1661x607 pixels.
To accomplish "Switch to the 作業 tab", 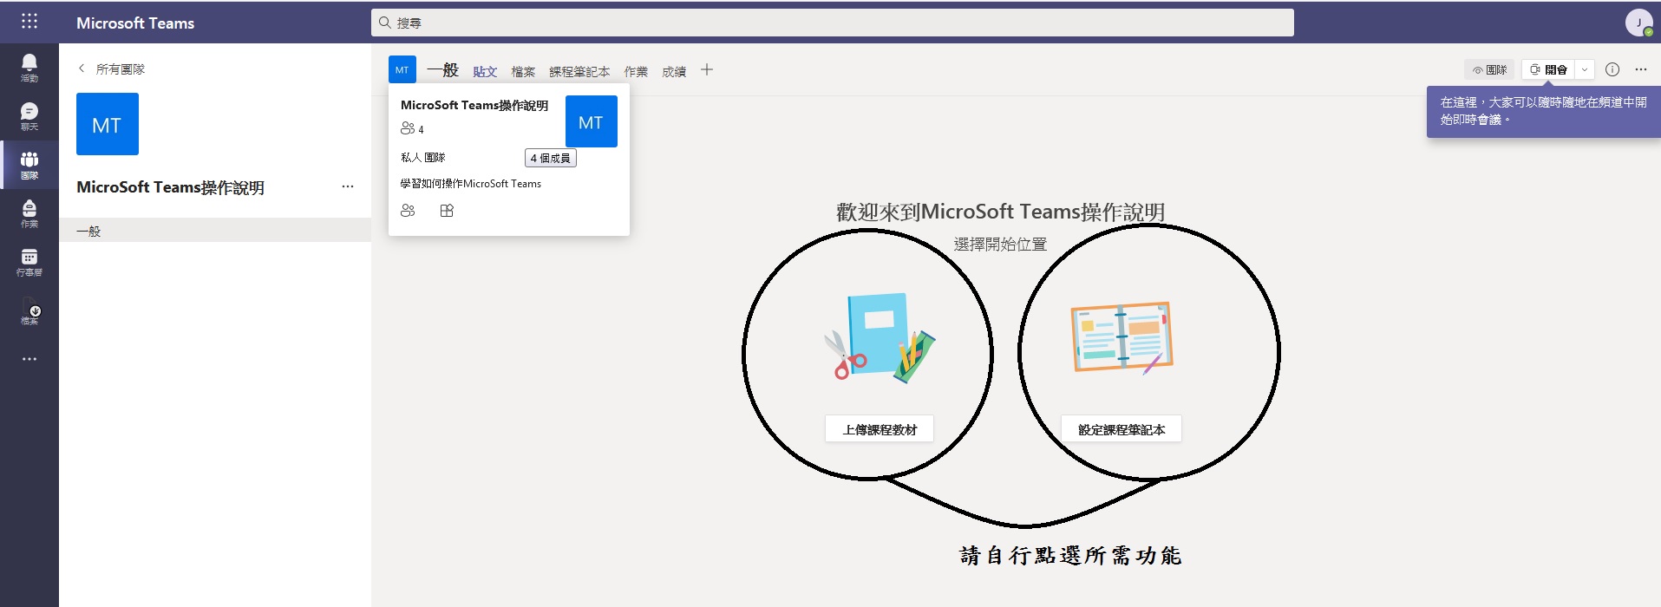I will [x=636, y=71].
